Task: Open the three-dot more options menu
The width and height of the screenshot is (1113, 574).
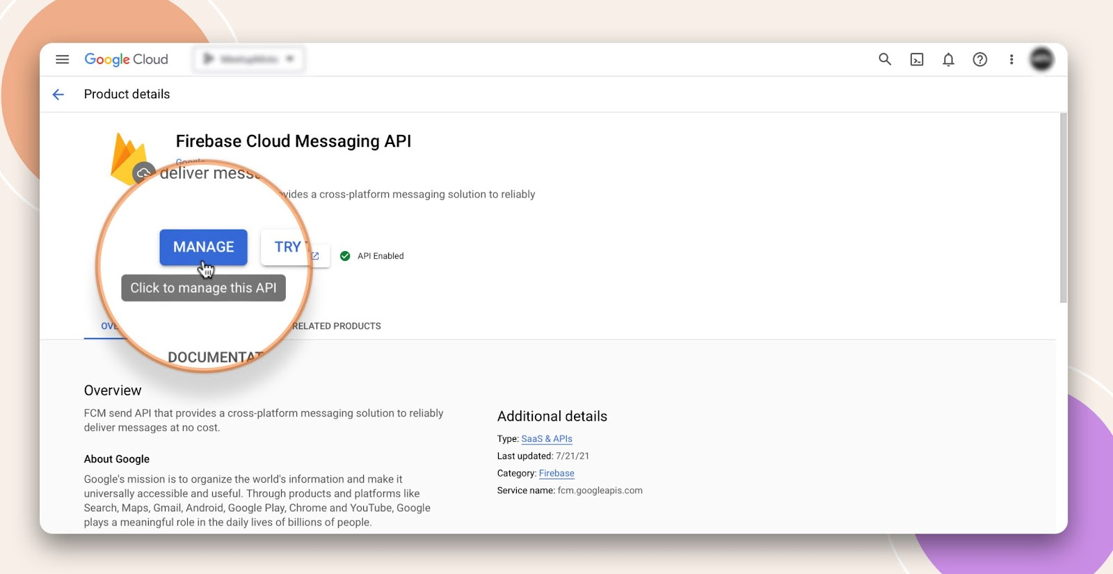Action: (x=1011, y=60)
